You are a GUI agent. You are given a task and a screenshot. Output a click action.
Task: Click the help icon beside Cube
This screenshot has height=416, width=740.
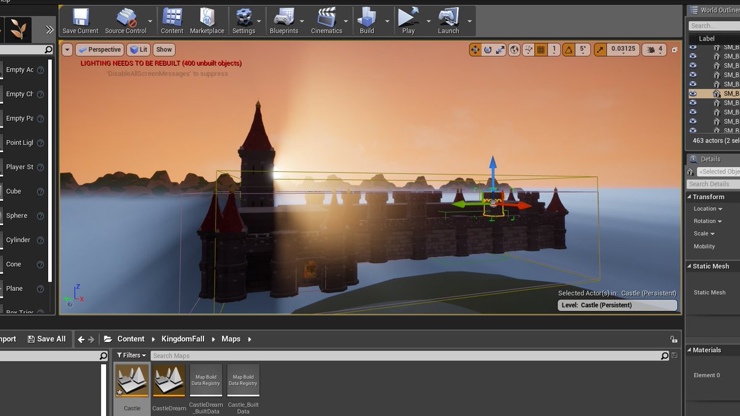point(41,192)
